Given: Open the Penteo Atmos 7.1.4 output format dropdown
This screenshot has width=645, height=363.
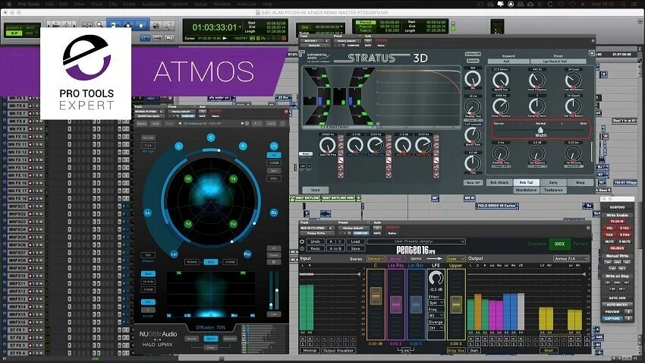Looking at the screenshot, I should pos(571,258).
